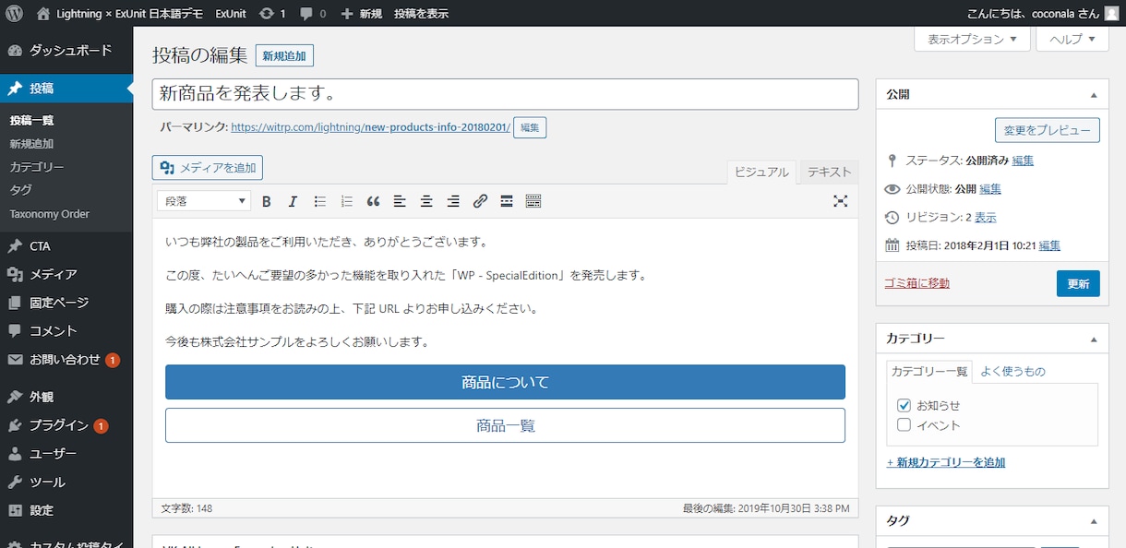
Task: Edit the 投稿日 date link
Action: pyautogui.click(x=1049, y=245)
